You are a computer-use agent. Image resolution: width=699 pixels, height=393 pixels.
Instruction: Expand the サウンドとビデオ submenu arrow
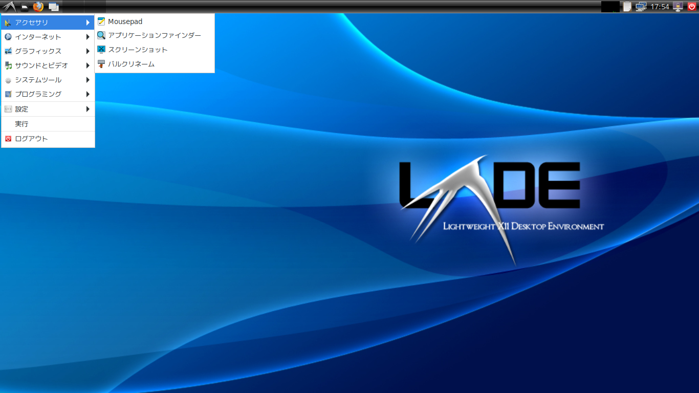(x=88, y=65)
